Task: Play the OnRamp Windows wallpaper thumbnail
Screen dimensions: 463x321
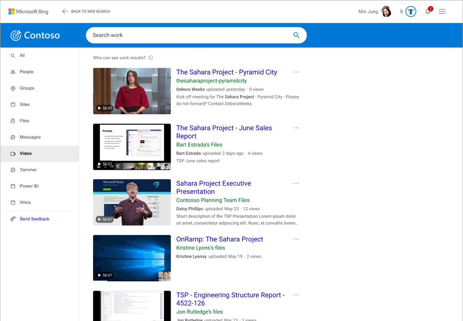Action: click(132, 258)
